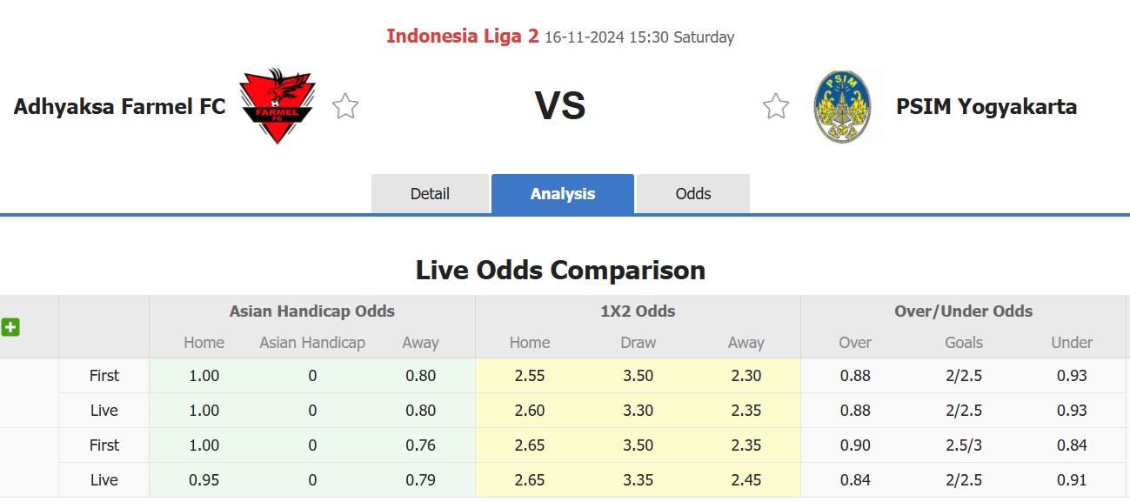Click the last row Asian home odds 0.95
The height and width of the screenshot is (502, 1130).
[204, 479]
